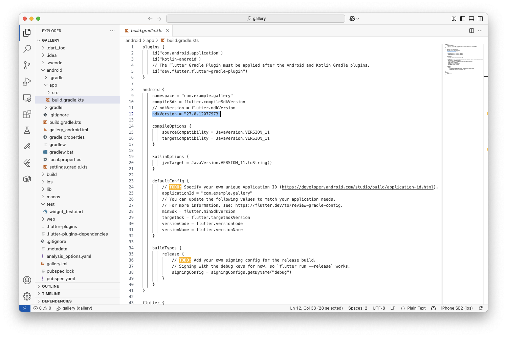
Task: Open the Copilot chat menu in title bar
Action: pyautogui.click(x=354, y=19)
